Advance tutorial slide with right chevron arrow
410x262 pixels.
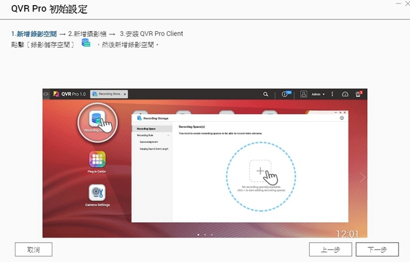tap(362, 177)
